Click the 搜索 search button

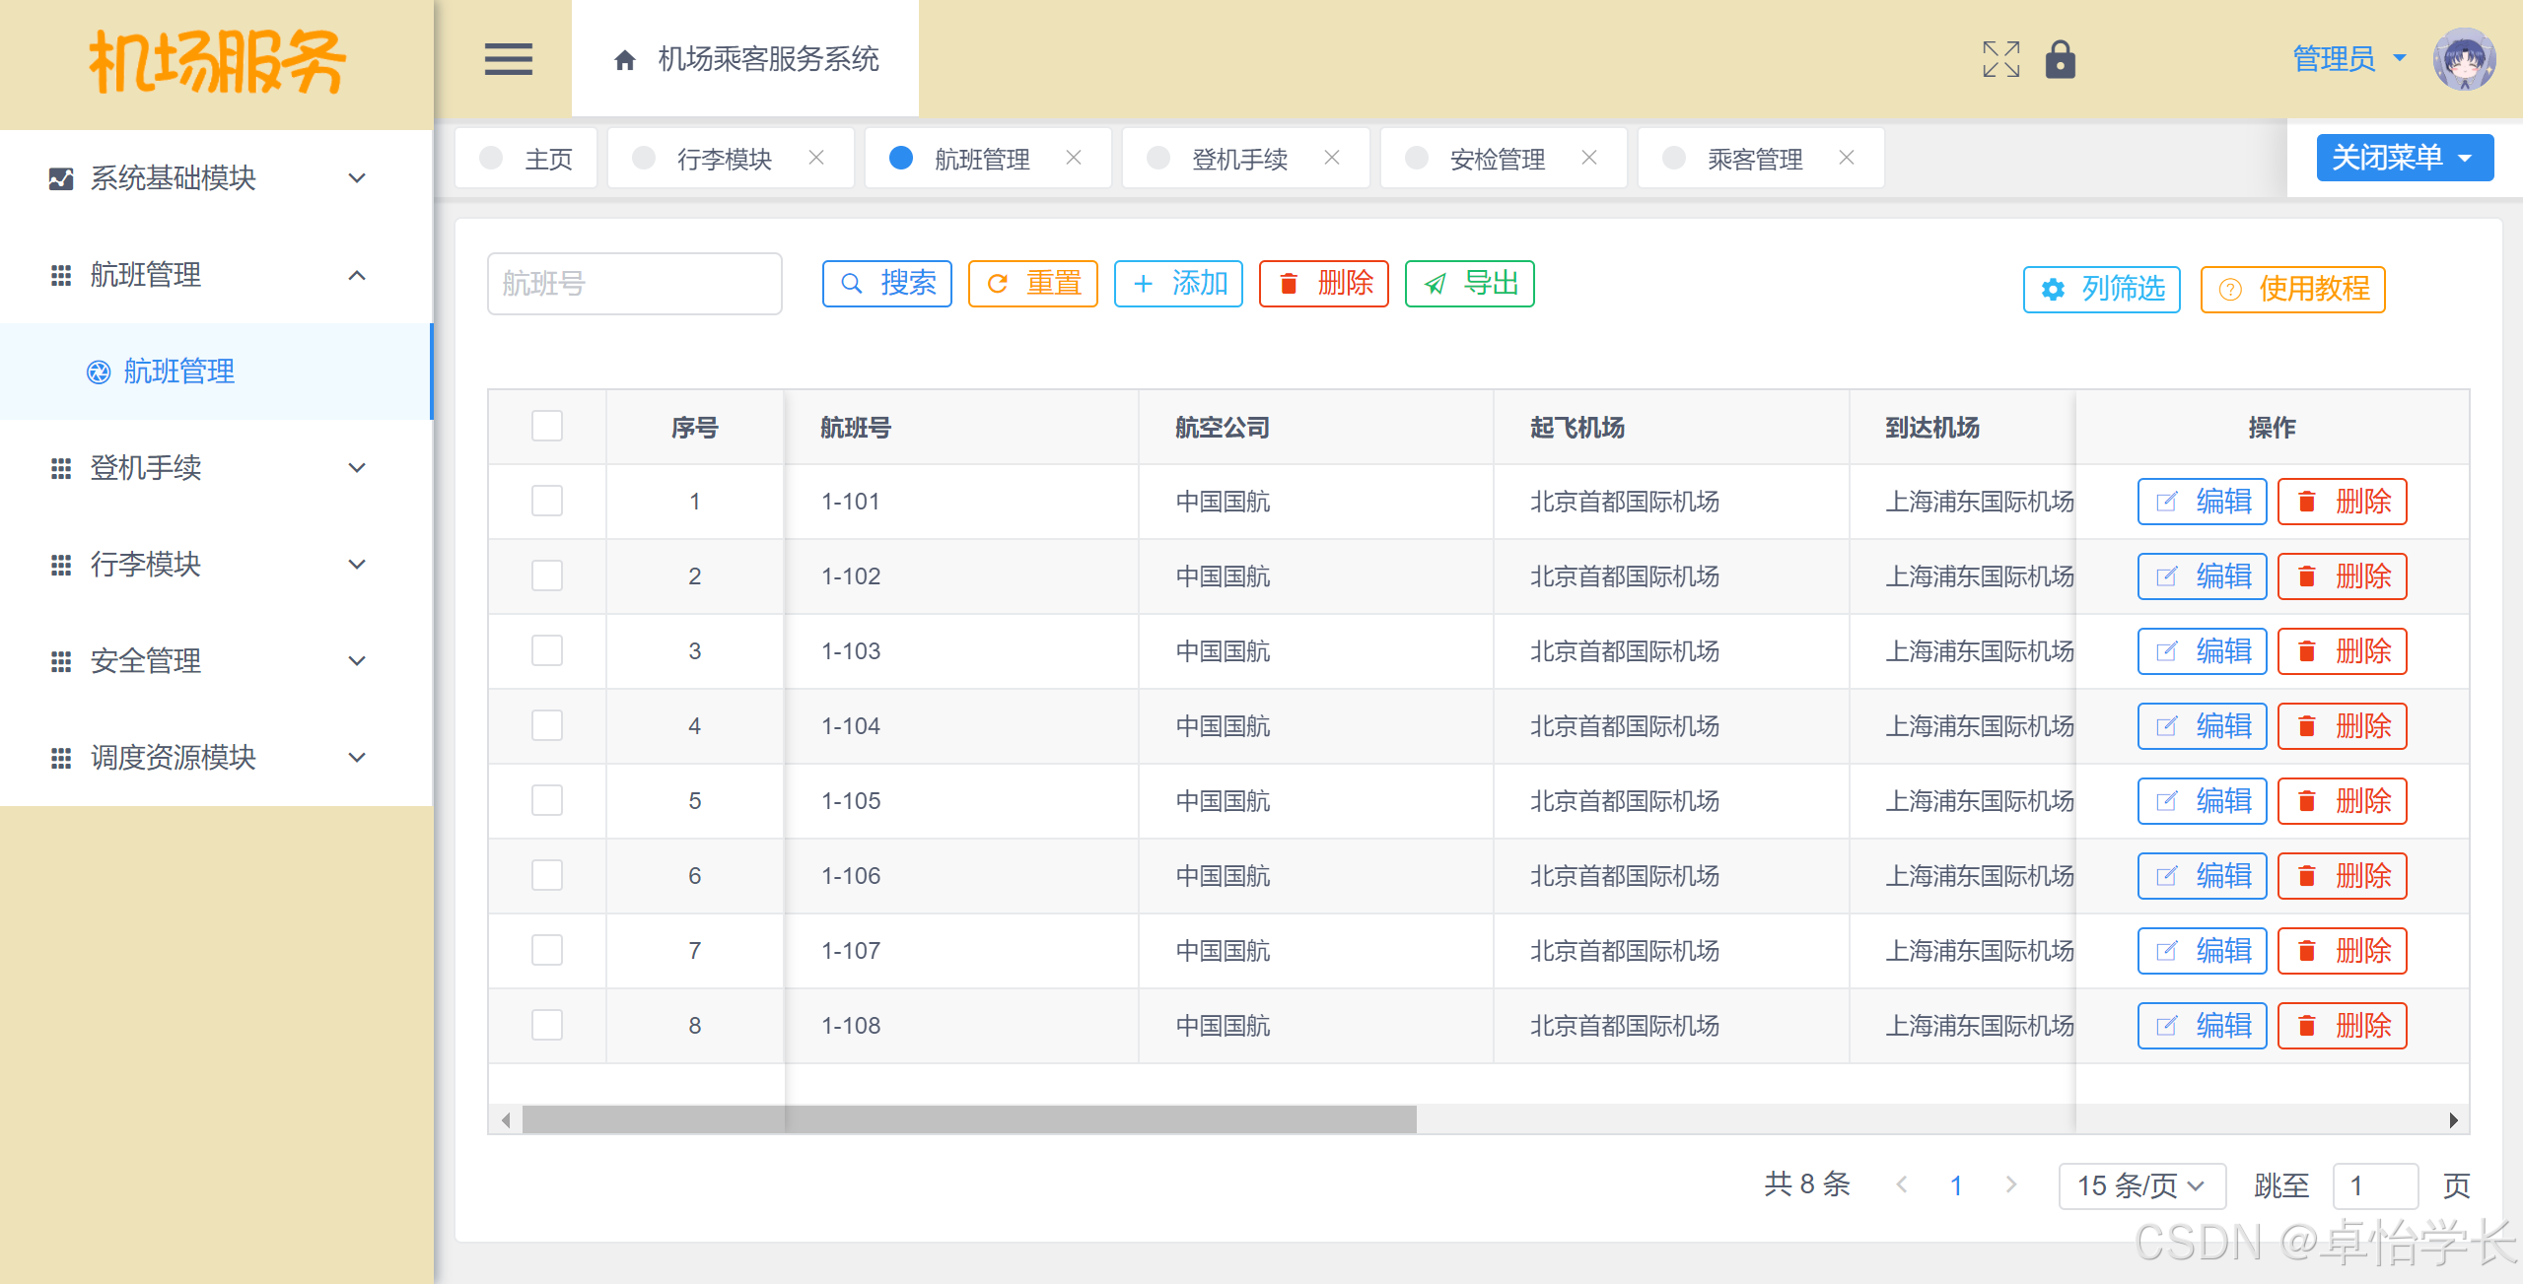(887, 284)
